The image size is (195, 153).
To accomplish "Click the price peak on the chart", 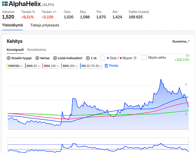I will pyautogui.click(x=161, y=79).
